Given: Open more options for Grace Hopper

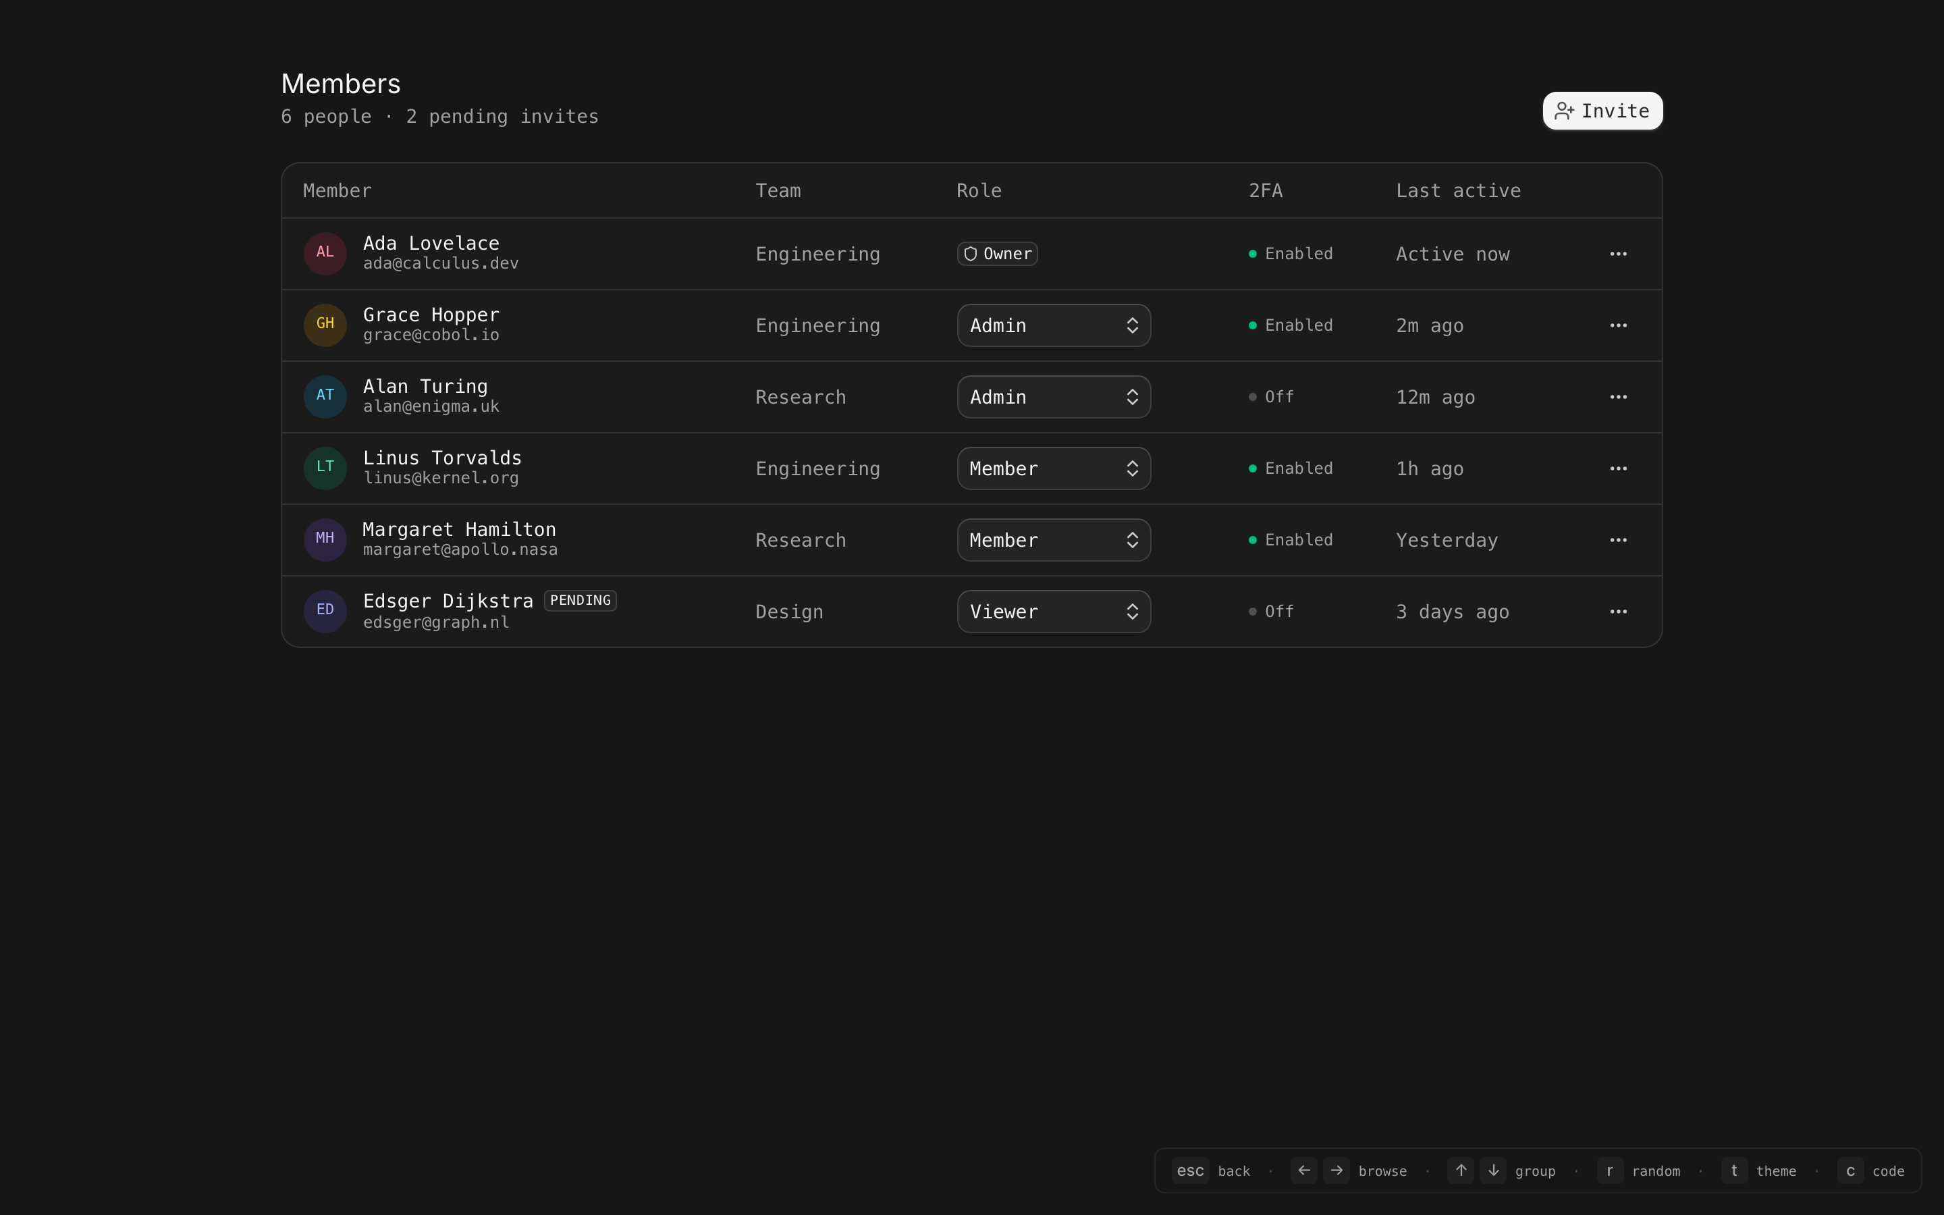Looking at the screenshot, I should [x=1618, y=325].
